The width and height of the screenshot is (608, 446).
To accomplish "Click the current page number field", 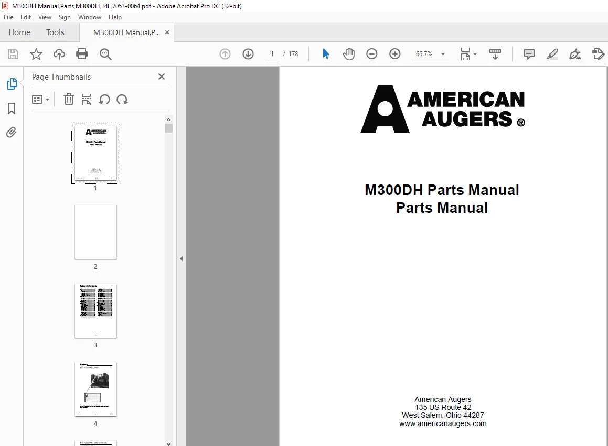I will (x=272, y=54).
